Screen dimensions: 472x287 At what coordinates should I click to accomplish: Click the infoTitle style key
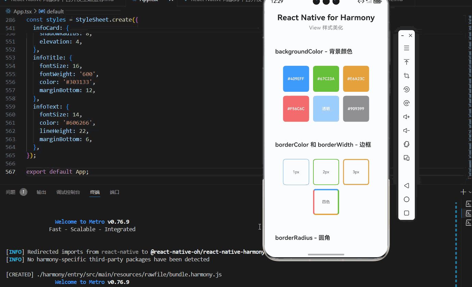tap(48, 58)
